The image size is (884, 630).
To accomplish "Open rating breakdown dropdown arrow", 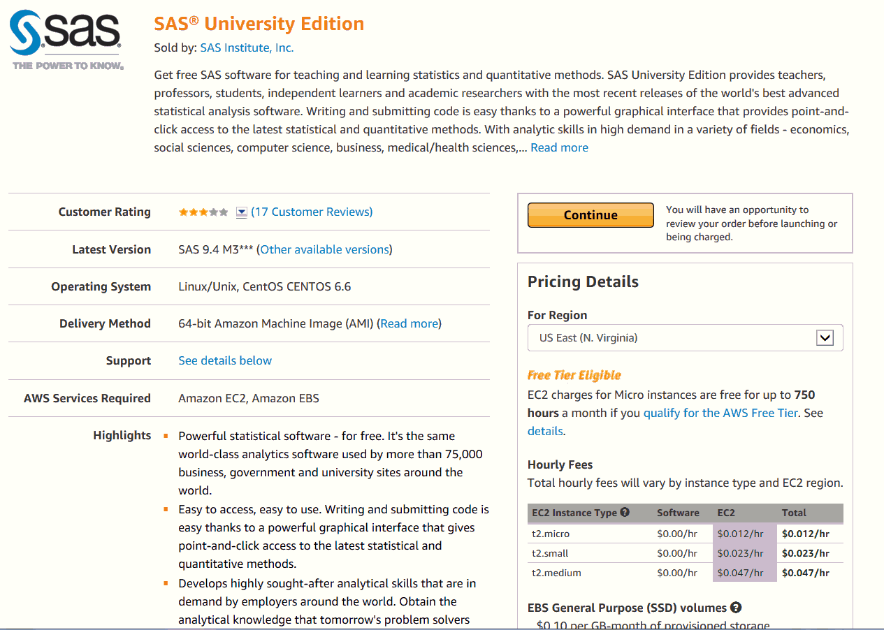I will 242,212.
